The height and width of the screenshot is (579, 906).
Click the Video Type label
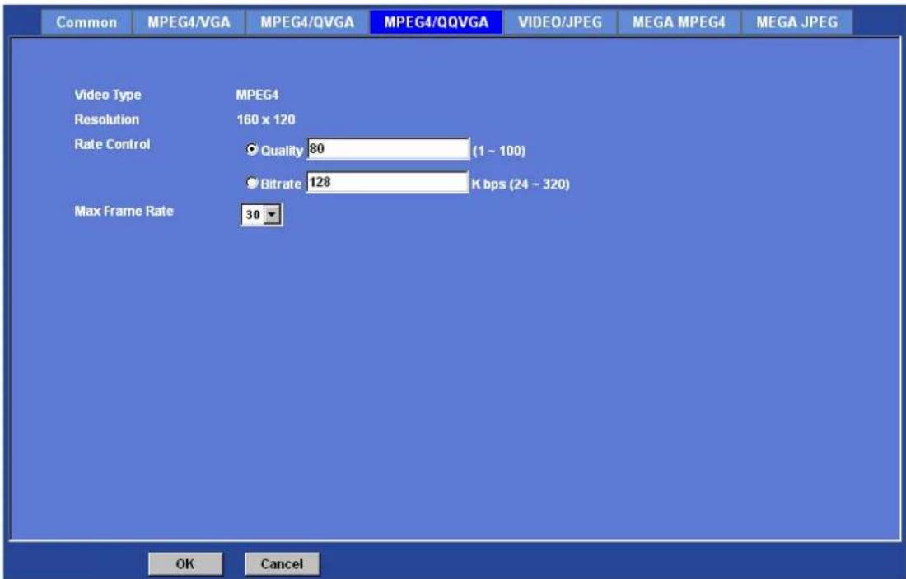point(107,96)
